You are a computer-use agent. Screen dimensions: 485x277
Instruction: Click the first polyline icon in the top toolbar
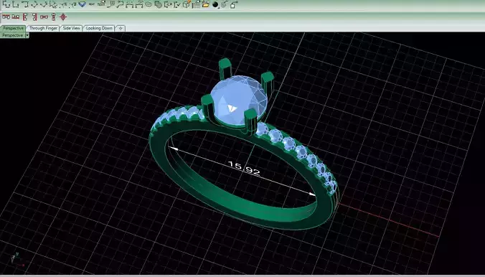(x=6, y=4)
